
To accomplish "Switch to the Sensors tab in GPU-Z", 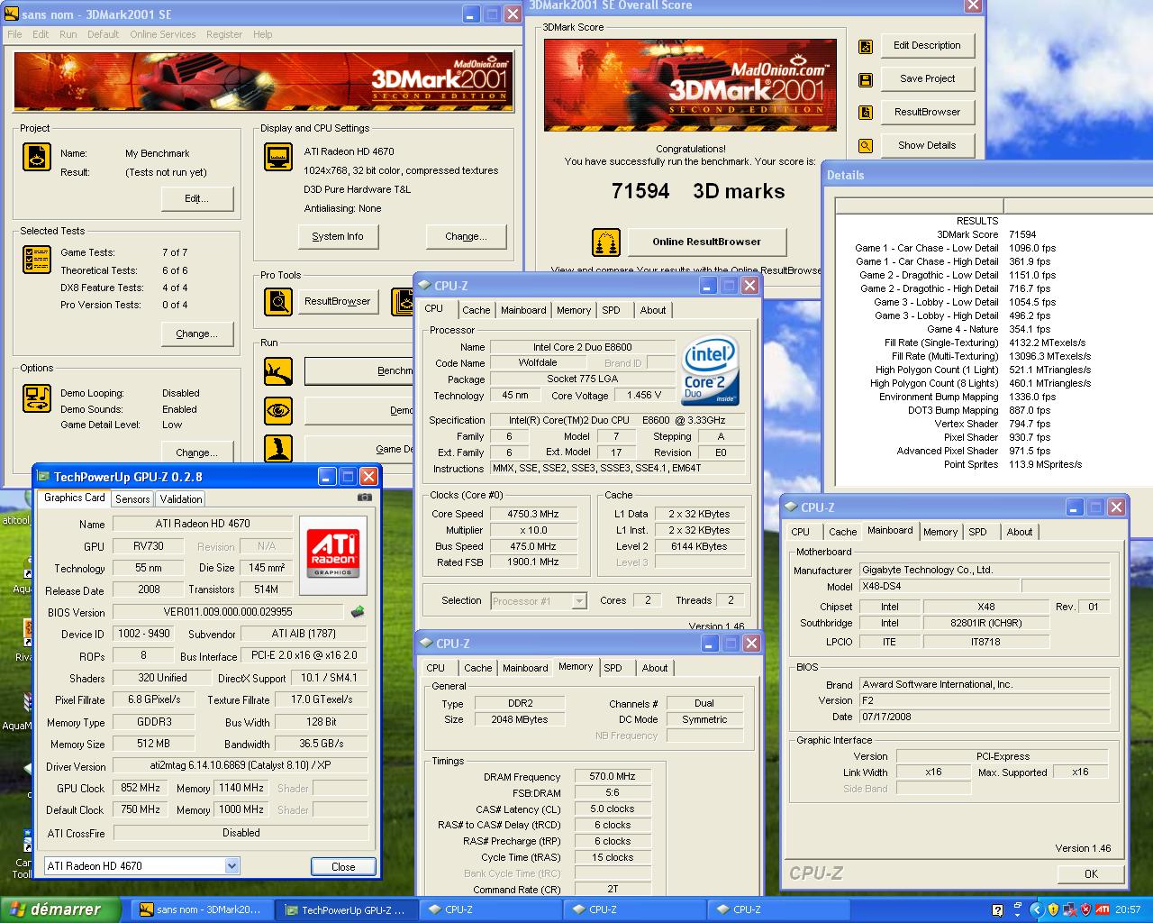I will click(x=132, y=498).
